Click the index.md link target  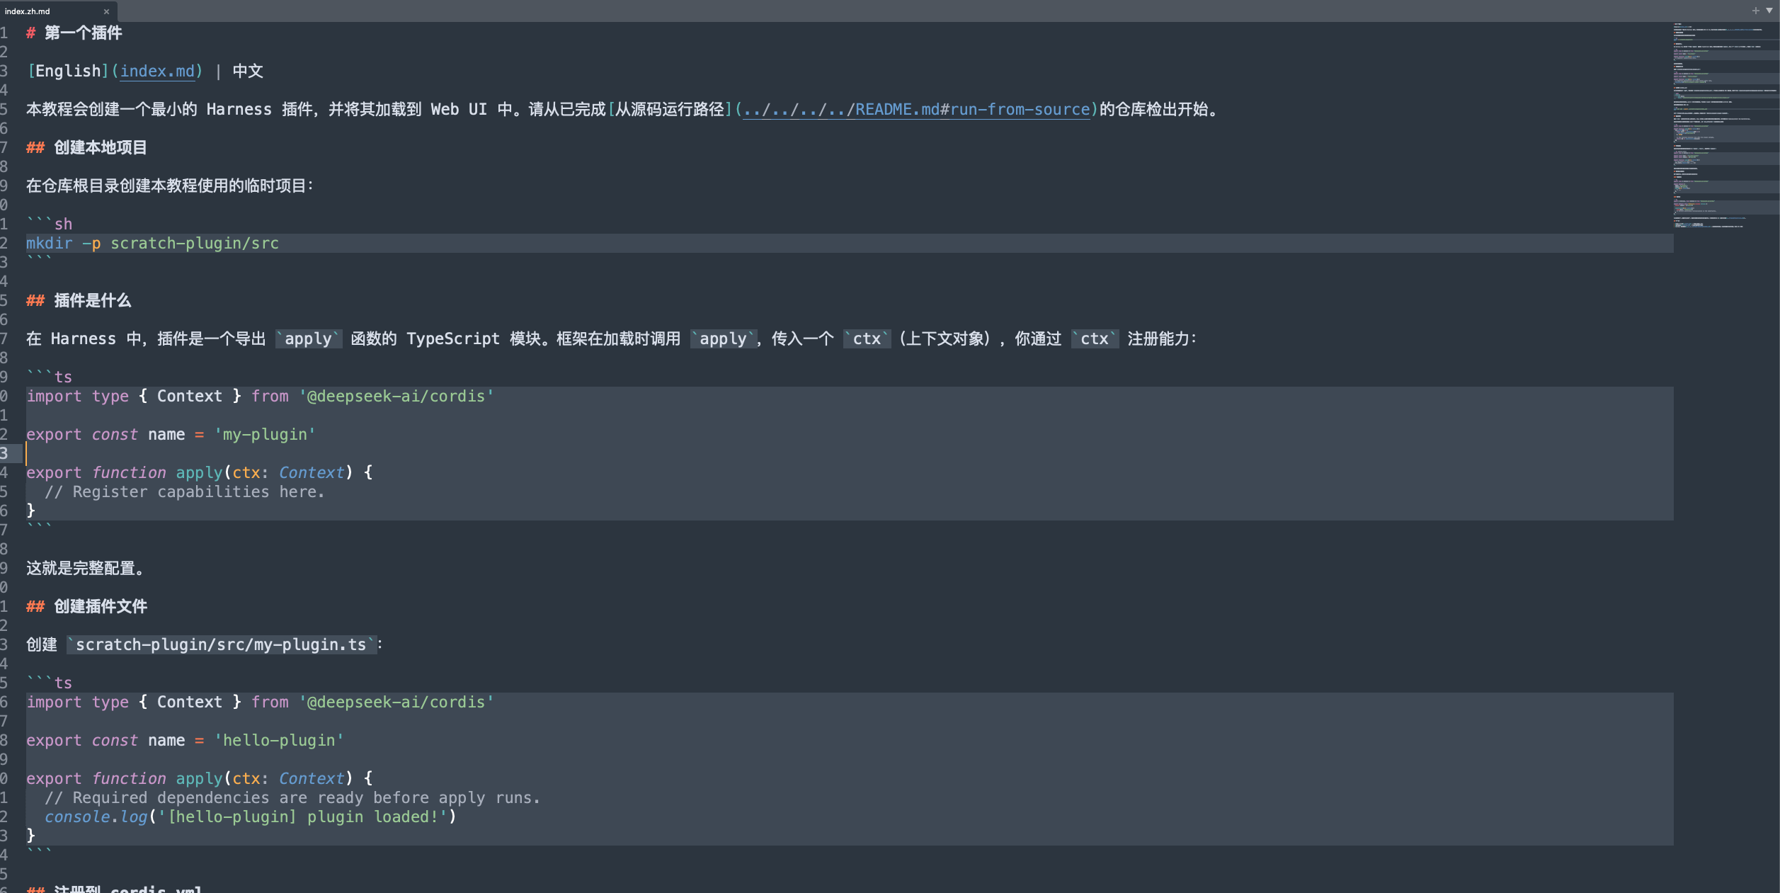(157, 71)
